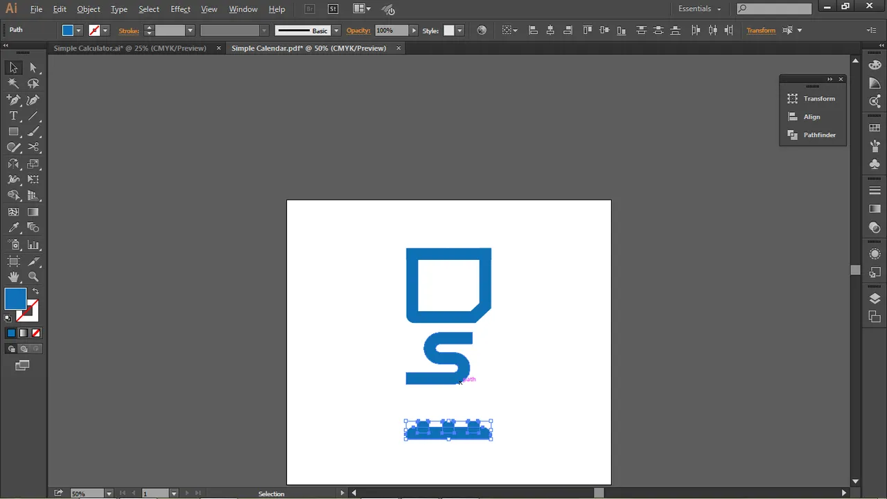Click Vertical Align Top in control bar
The image size is (887, 499).
588,30
